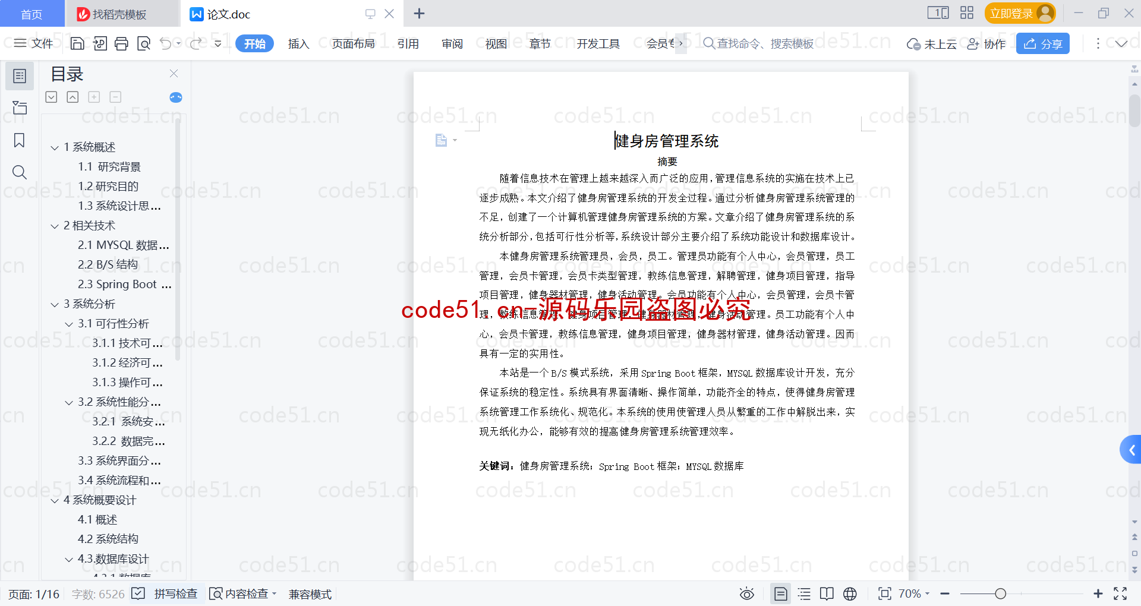
Task: Click the outline panel scrollbar
Action: [177, 241]
